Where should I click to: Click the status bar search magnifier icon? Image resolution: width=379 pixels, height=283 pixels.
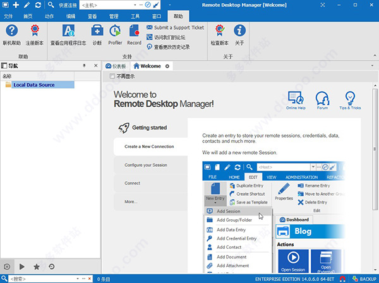(x=4, y=279)
